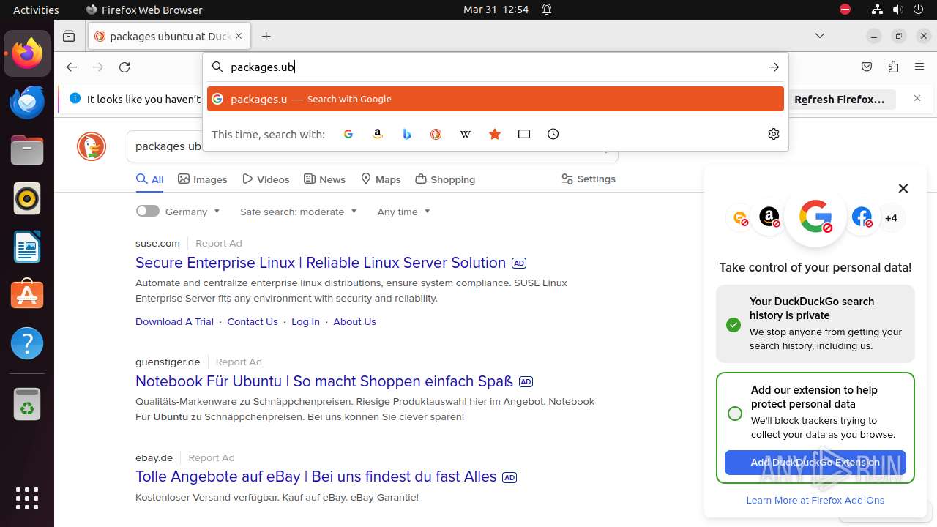Image resolution: width=937 pixels, height=527 pixels.
Task: Open the Firefox hamburger menu
Action: pos(919,67)
